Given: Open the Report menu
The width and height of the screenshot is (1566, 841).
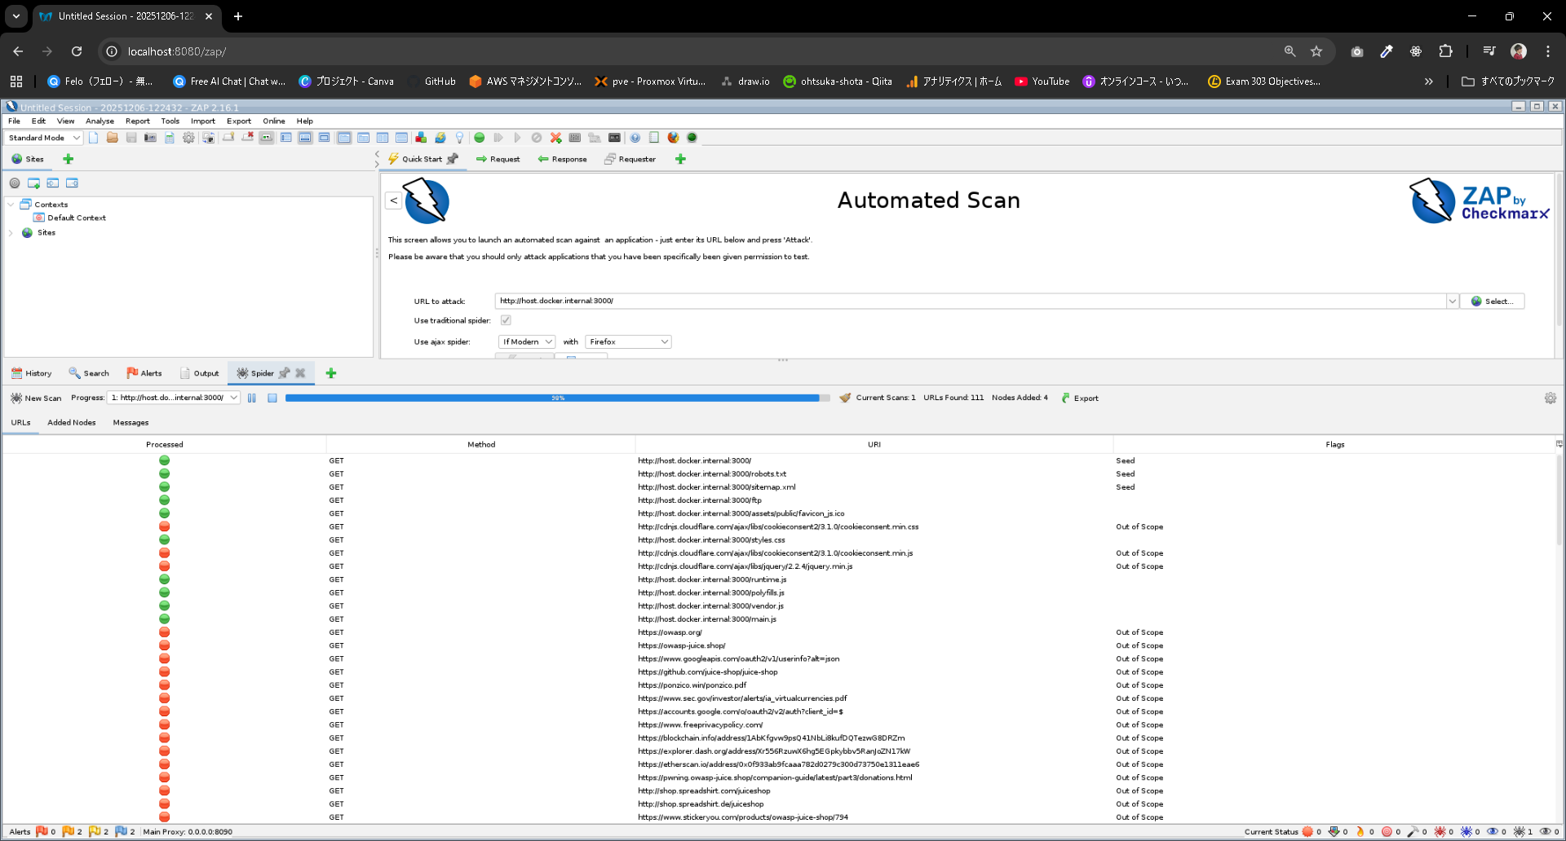Looking at the screenshot, I should pyautogui.click(x=137, y=121).
